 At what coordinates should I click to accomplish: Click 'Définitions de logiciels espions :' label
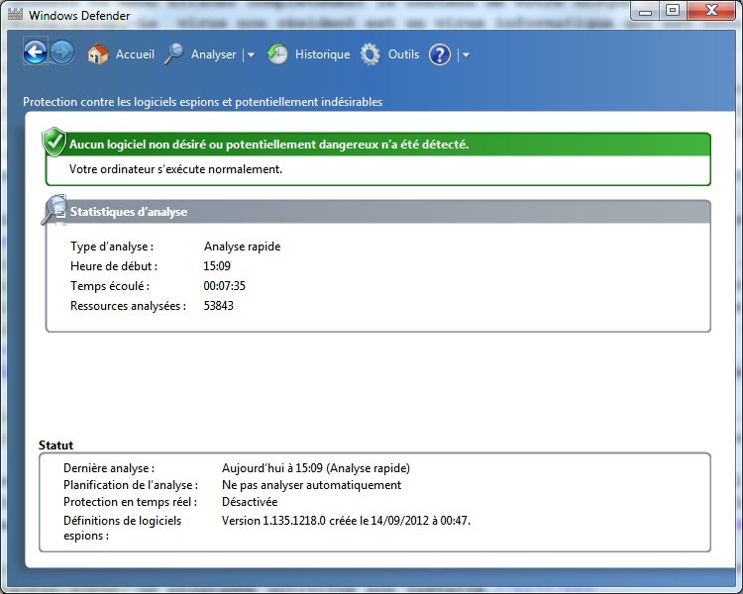[x=122, y=528]
